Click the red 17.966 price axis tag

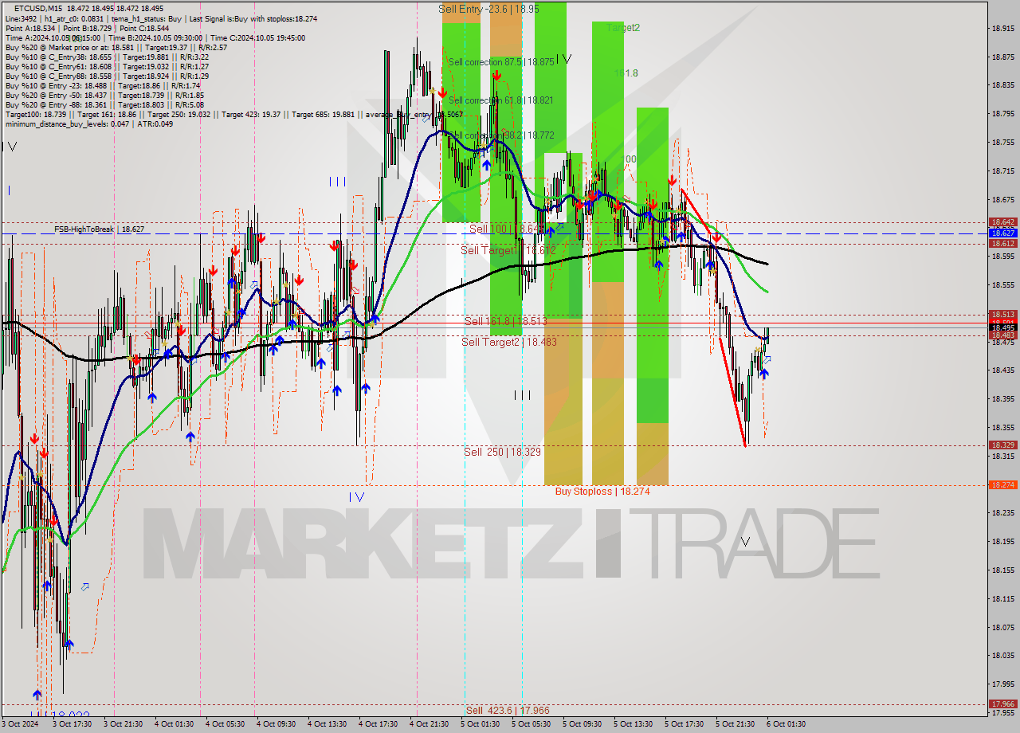(x=1002, y=704)
